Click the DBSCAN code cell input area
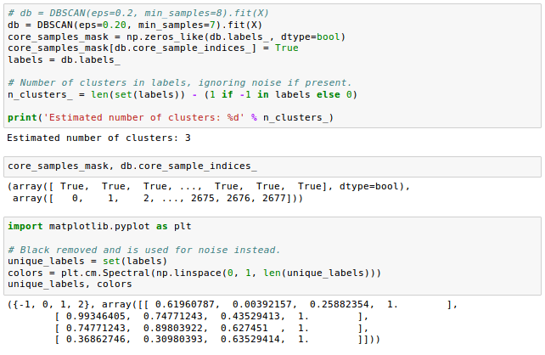This screenshot has width=545, height=355. coord(272,65)
